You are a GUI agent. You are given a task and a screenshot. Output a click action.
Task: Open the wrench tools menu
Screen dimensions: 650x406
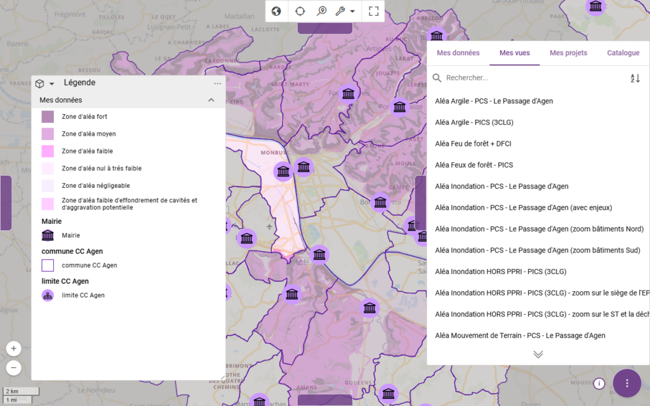[x=345, y=11]
